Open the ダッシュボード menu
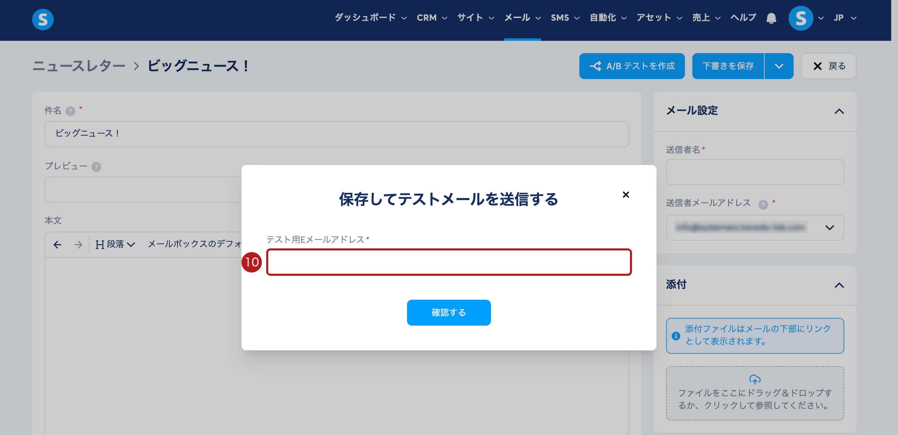The image size is (898, 435). pyautogui.click(x=371, y=17)
